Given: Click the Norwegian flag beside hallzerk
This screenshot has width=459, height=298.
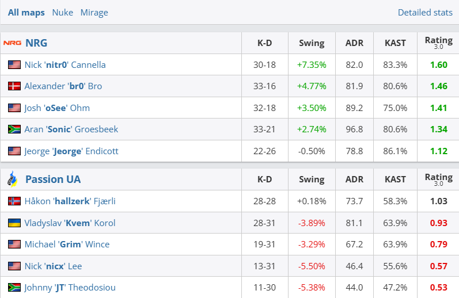Looking at the screenshot, I should [x=14, y=201].
